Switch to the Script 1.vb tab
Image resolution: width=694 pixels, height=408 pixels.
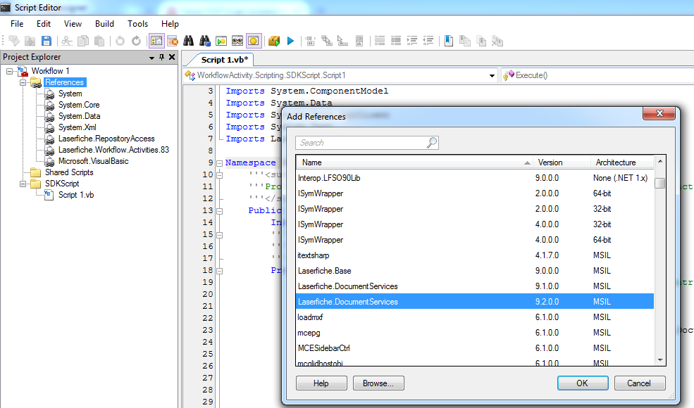tap(224, 60)
